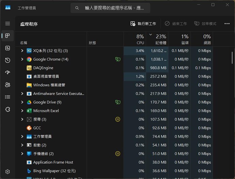Expand the 手機連結 (2) process group
Viewport: 235px width, 179px height.
tap(22, 154)
